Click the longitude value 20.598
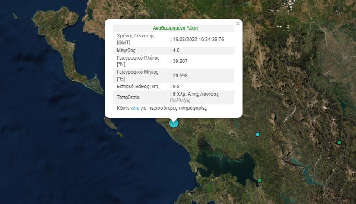The image size is (356, 204). [x=181, y=75]
